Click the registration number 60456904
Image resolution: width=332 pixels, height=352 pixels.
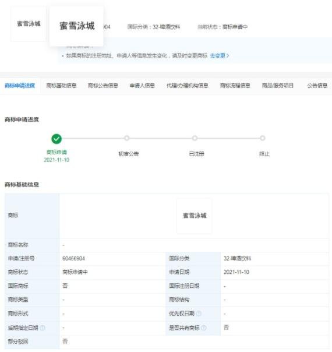pyautogui.click(x=73, y=258)
